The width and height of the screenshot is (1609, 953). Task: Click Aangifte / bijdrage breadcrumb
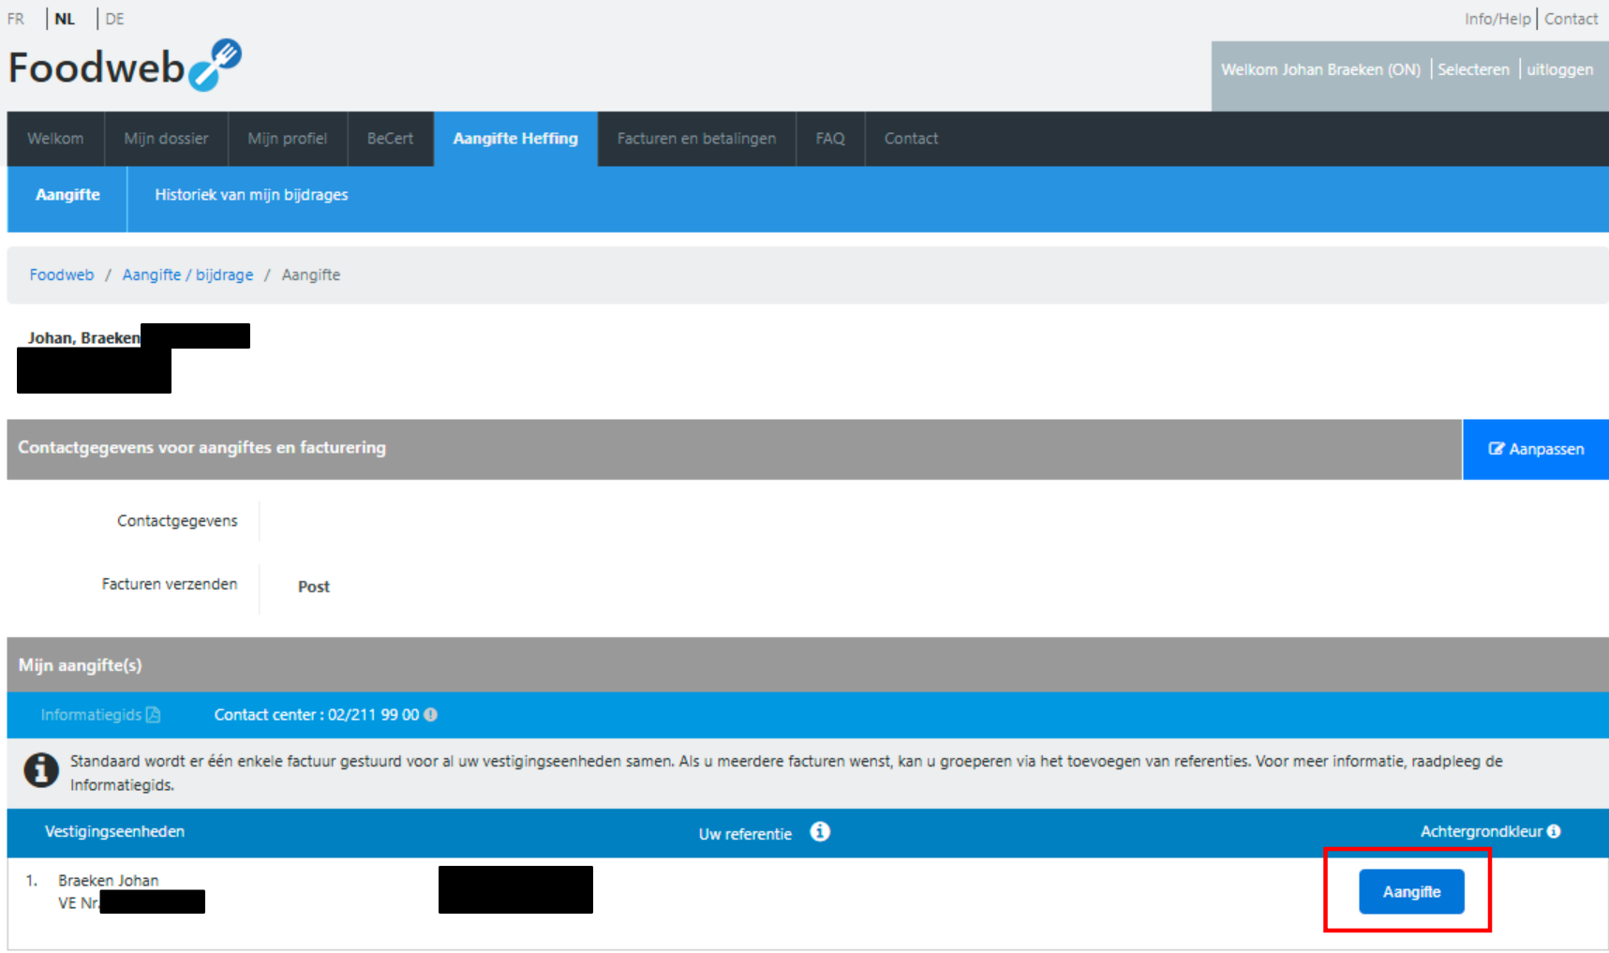click(x=187, y=275)
